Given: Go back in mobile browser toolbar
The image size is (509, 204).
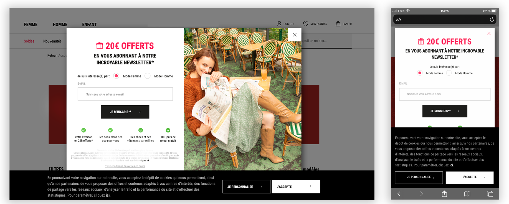Looking at the screenshot, I should (399, 194).
